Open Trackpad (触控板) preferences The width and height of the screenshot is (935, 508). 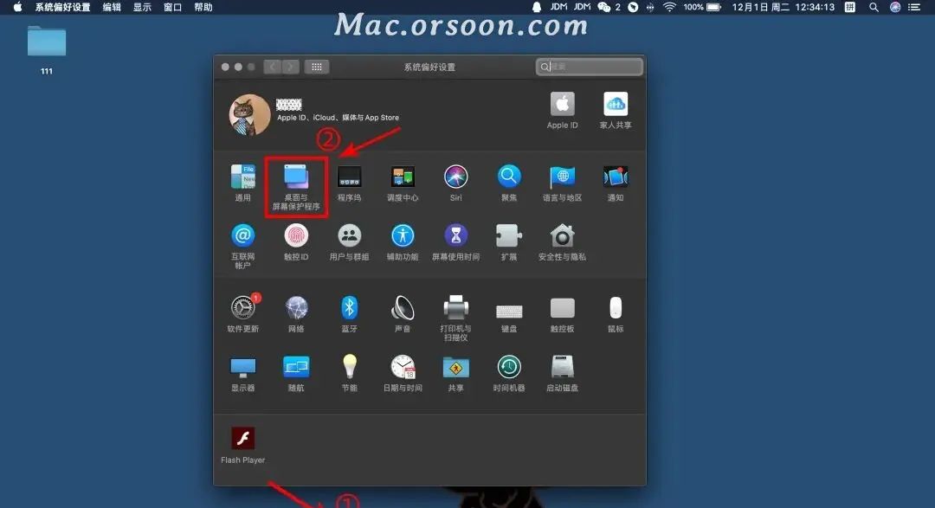[563, 308]
